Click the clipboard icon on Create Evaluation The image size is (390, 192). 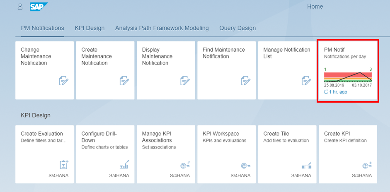(64, 165)
